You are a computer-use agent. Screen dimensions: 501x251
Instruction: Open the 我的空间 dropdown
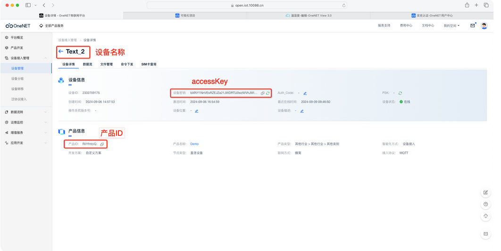point(451,25)
